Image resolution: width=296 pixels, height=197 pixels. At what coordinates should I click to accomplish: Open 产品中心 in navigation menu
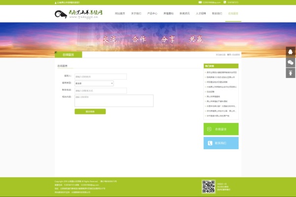click(x=152, y=13)
